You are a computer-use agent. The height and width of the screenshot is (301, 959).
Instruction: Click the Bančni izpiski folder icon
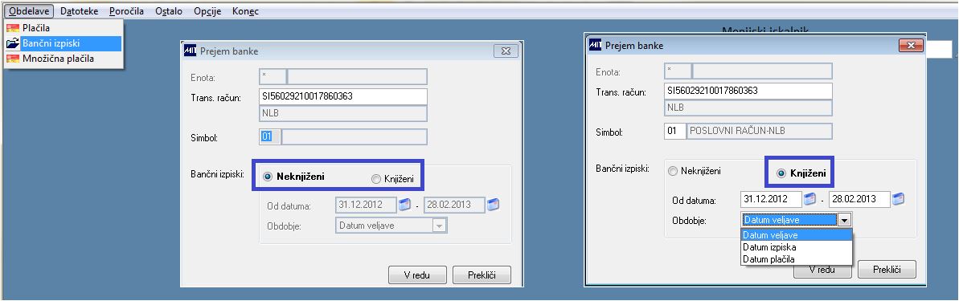tap(13, 43)
